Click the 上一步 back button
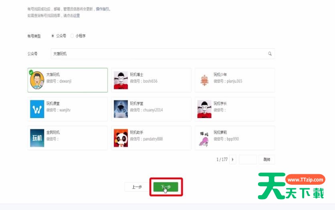335x210 pixels. [x=137, y=187]
